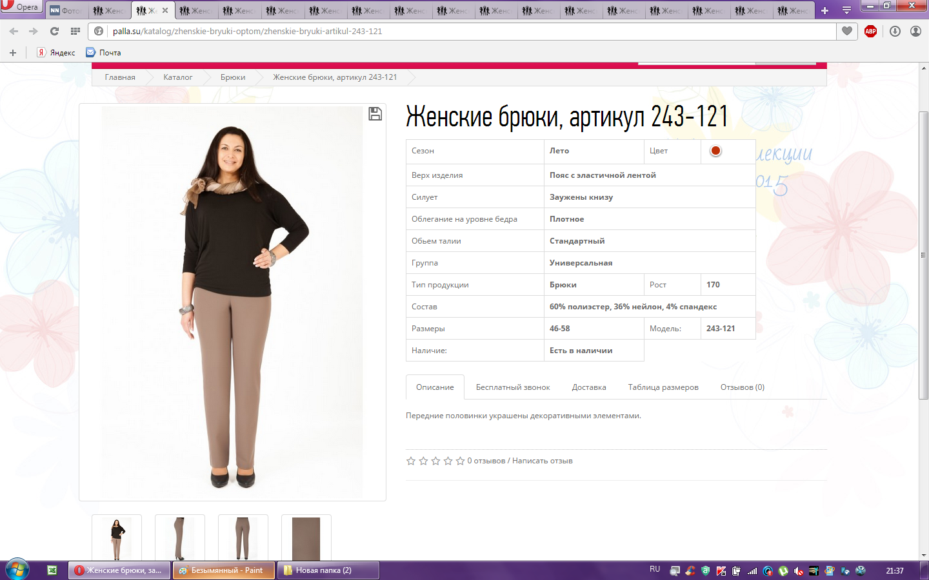This screenshot has width=929, height=580.
Task: Select the red color swatch
Action: tap(715, 151)
